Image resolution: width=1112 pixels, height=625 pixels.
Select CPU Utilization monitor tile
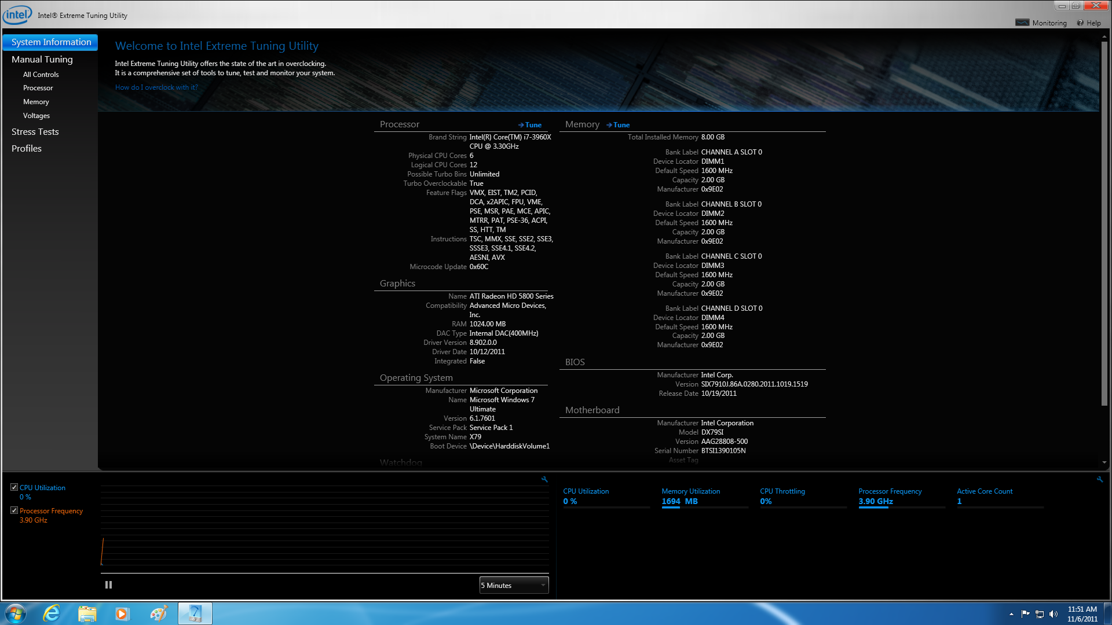tap(606, 498)
